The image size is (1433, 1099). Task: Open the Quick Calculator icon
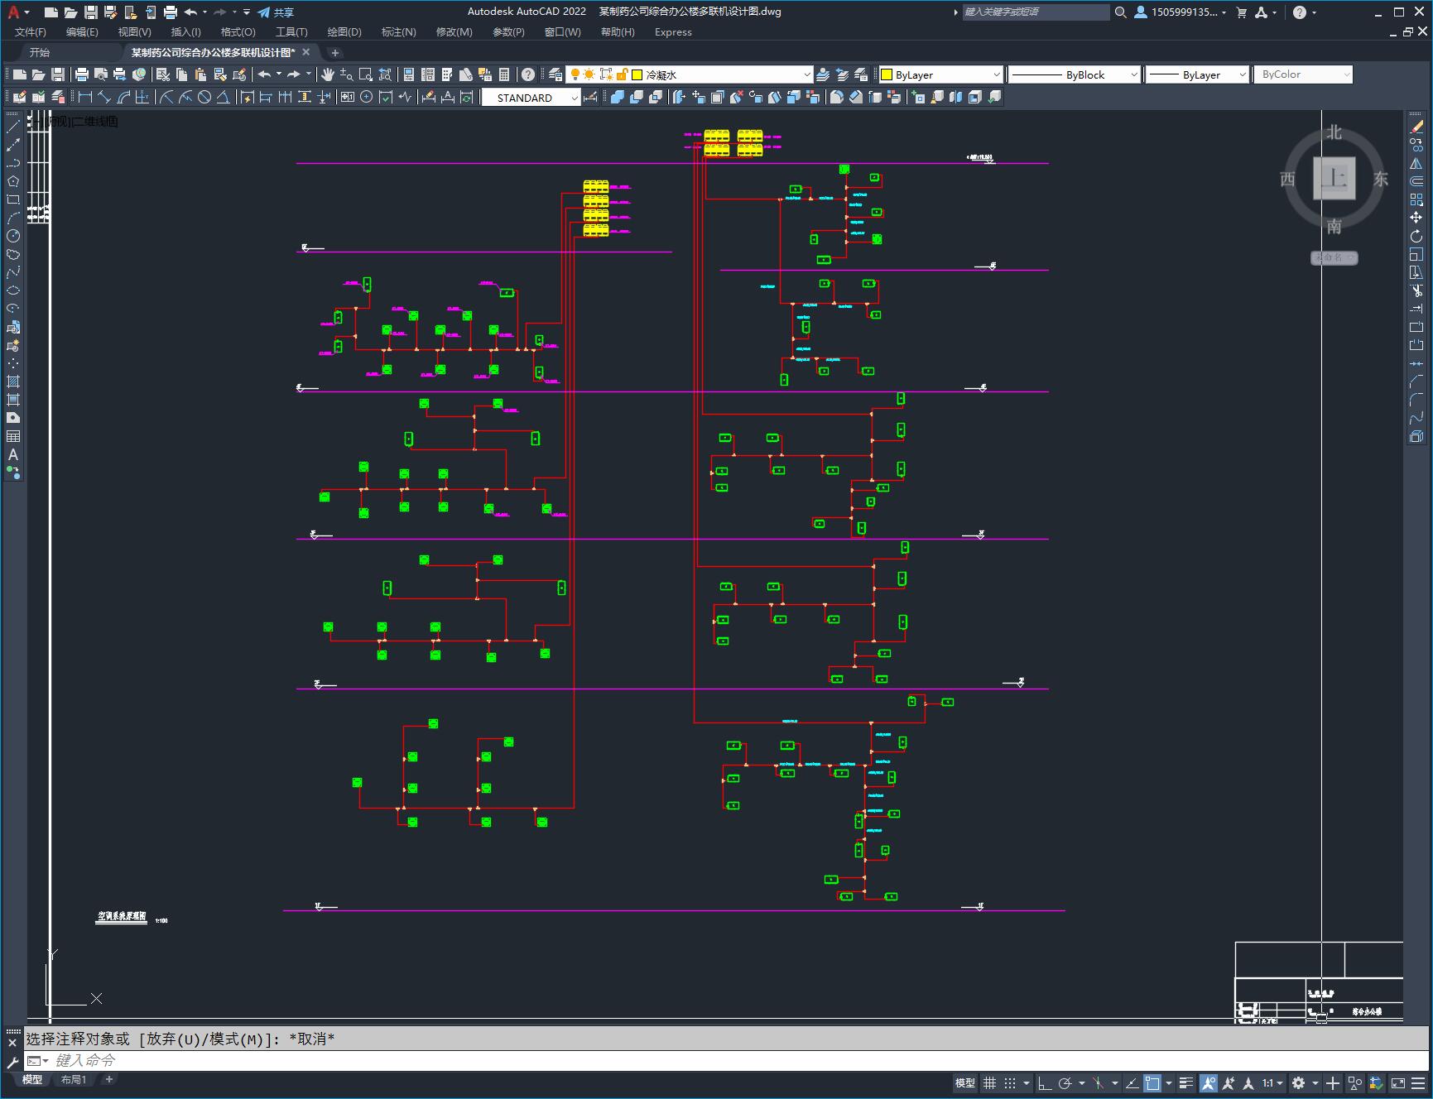504,74
